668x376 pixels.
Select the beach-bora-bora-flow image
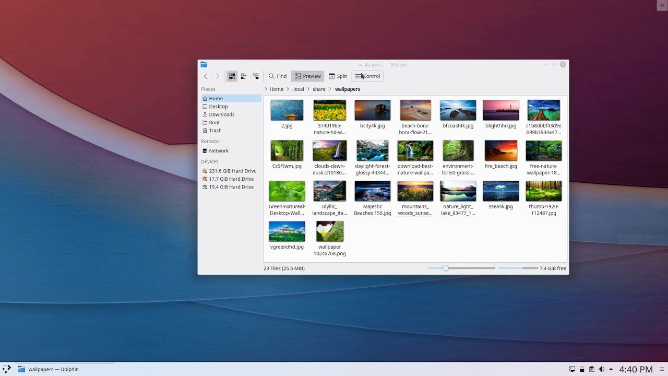click(415, 110)
